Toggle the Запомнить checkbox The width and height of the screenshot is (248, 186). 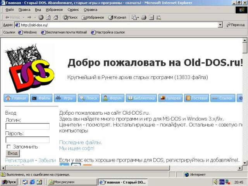click(9, 147)
